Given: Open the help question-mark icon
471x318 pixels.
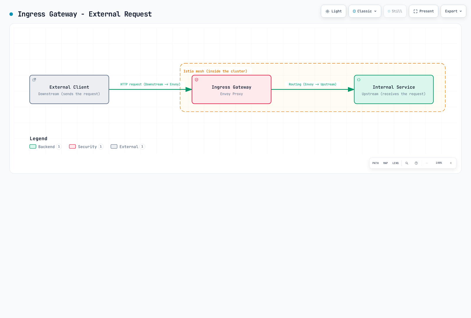Looking at the screenshot, I should click(416, 163).
